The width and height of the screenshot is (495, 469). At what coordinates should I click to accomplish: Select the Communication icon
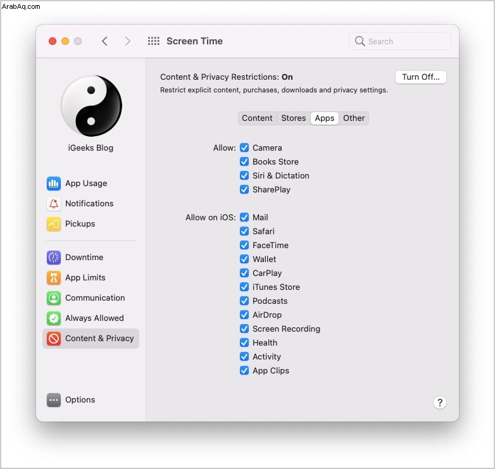pos(54,297)
